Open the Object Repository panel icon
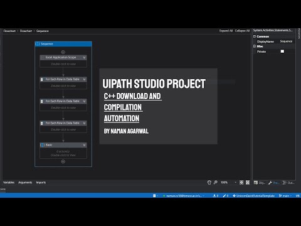The height and width of the screenshot is (226, 301). tap(256, 183)
